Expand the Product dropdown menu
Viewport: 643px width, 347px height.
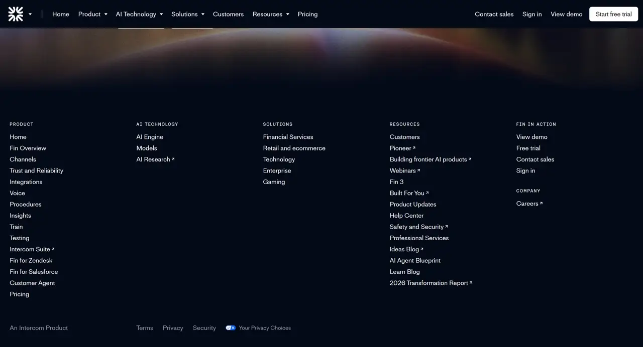pyautogui.click(x=92, y=14)
